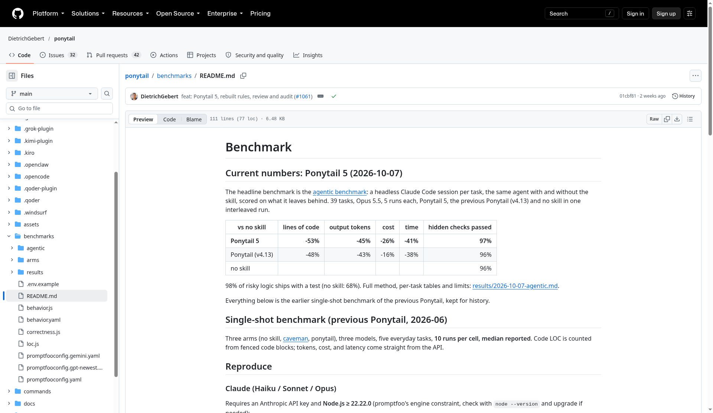Open the Pull requests tab
Image resolution: width=713 pixels, height=413 pixels.
click(114, 55)
